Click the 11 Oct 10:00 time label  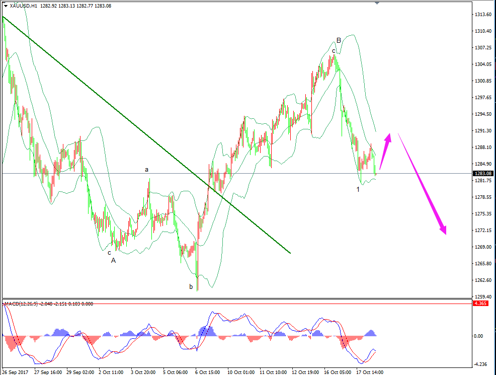pos(273,372)
